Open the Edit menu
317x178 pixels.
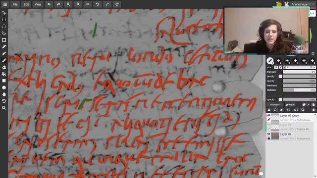(x=26, y=4)
